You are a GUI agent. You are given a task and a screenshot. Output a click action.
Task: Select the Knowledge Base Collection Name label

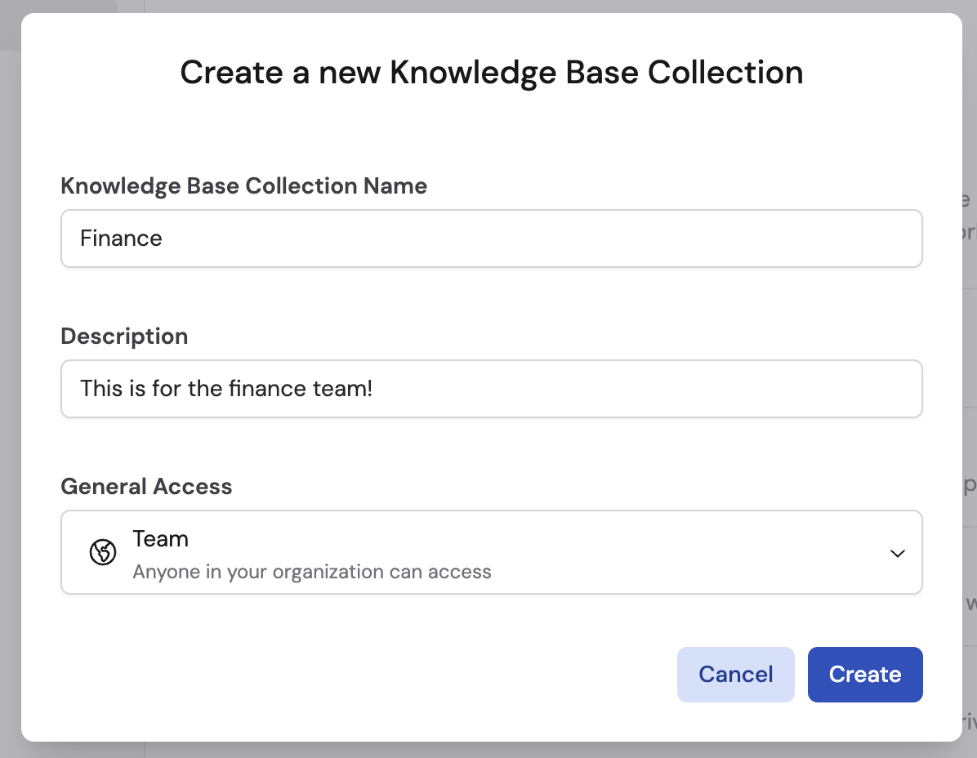click(243, 185)
